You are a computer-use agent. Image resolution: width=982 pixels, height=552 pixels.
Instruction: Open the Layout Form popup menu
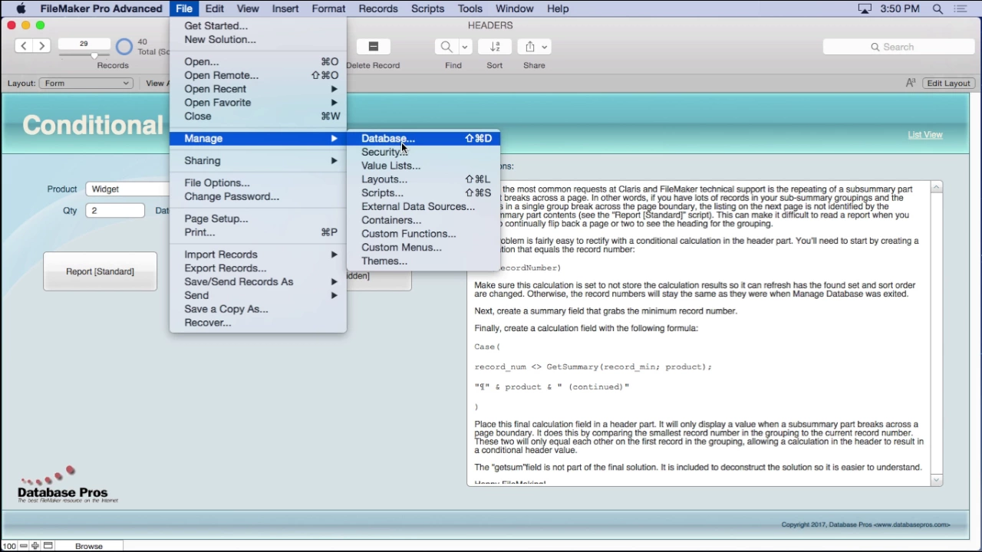tap(86, 83)
